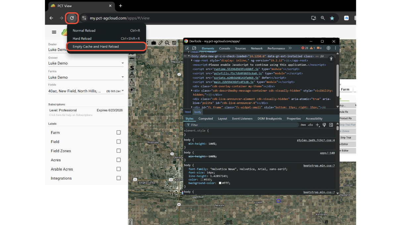Enable the Acres label checkbox
This screenshot has width=401, height=225.
pos(119,160)
